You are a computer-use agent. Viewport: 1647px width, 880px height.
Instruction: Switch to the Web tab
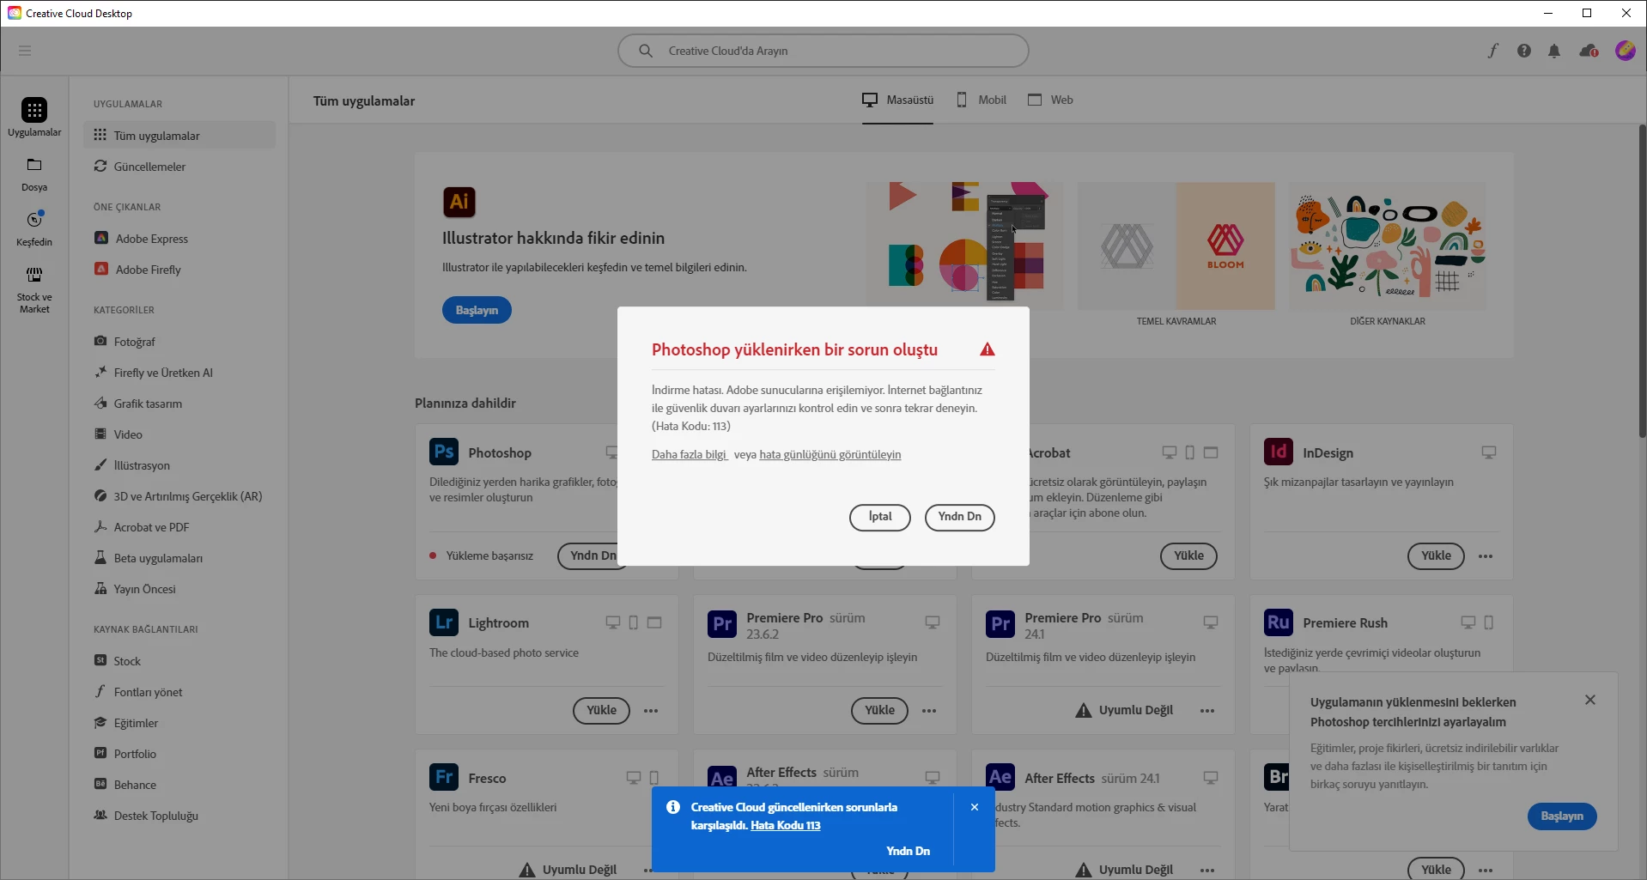click(1050, 100)
